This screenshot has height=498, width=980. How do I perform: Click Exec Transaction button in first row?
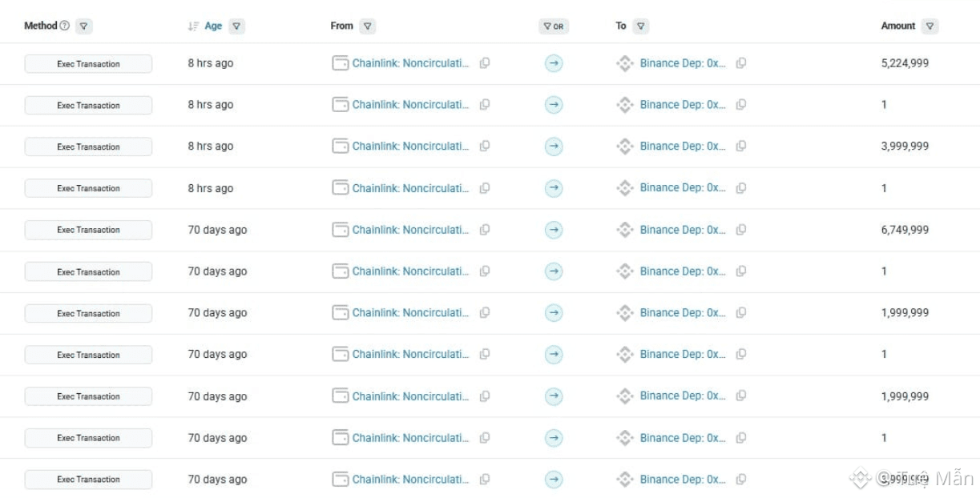(x=88, y=64)
